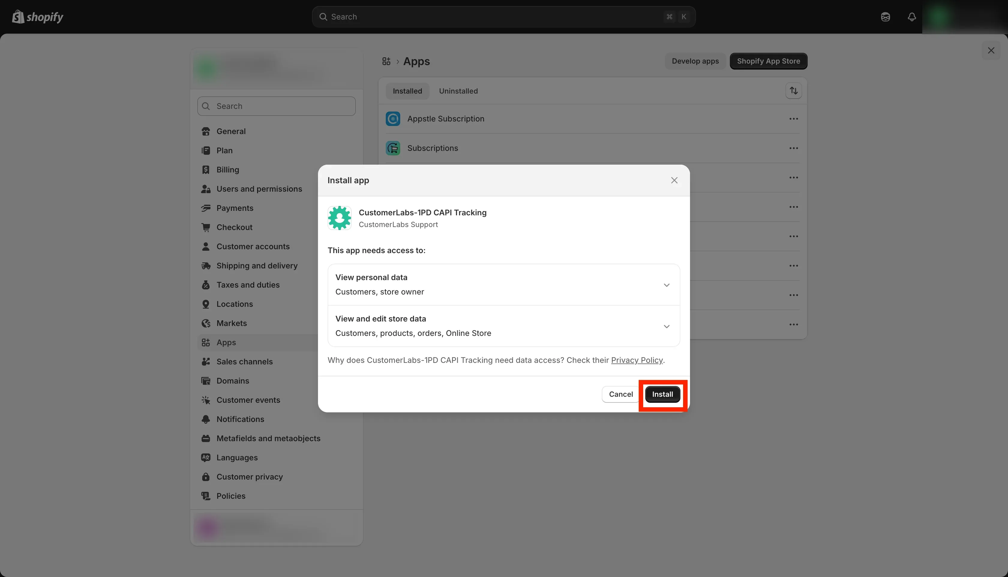
Task: Click the Notifications bell icon in sidebar
Action: [206, 419]
